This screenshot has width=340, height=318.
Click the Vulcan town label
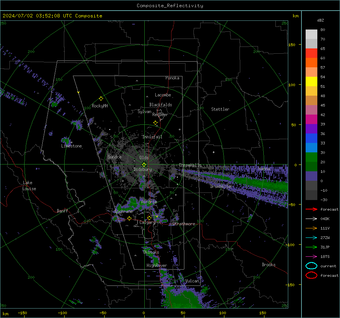(x=192, y=281)
